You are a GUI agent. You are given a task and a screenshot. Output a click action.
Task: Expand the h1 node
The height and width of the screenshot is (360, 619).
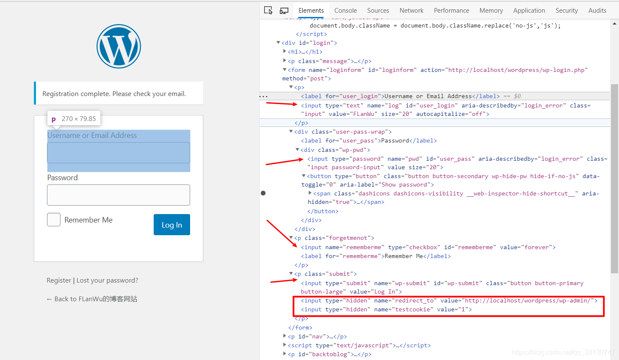click(x=285, y=52)
